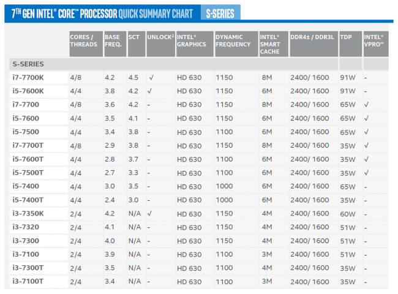
Task: Select the INTEL VPRO column header
Action: click(374, 40)
